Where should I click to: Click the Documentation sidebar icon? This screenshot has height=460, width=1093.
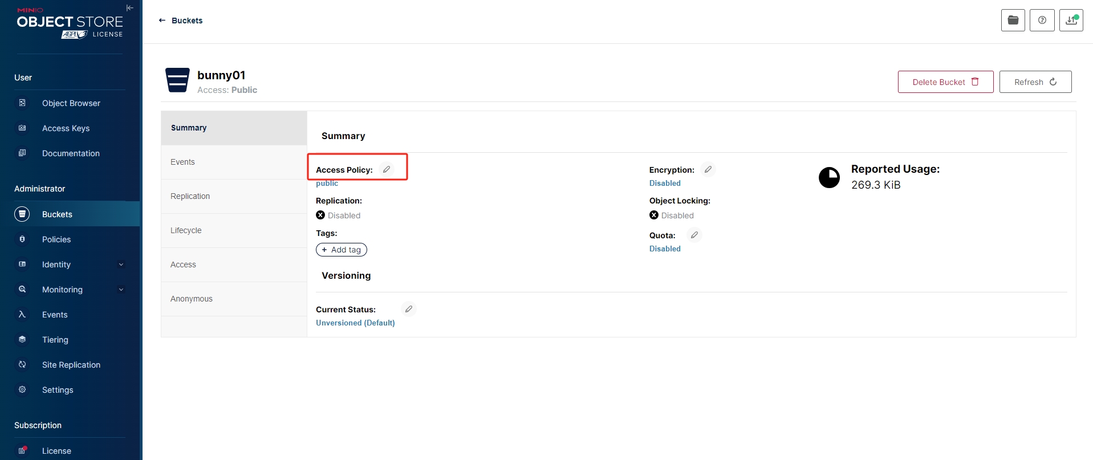[x=22, y=153]
